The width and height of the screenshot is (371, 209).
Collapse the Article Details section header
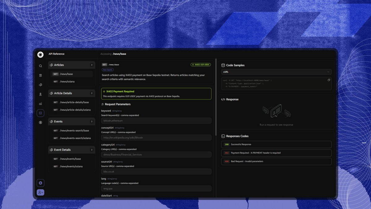point(72,93)
